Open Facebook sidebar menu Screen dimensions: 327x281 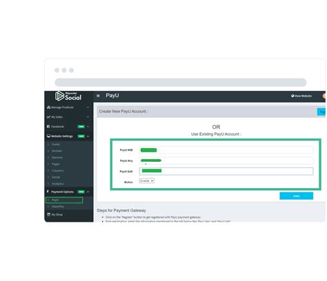69,127
